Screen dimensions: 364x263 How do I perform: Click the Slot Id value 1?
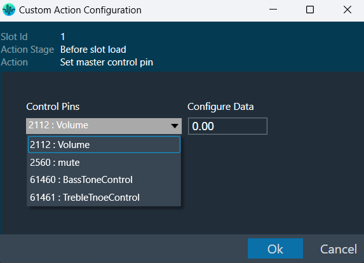63,37
